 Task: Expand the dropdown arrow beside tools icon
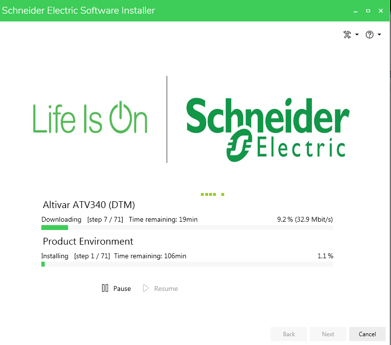357,35
